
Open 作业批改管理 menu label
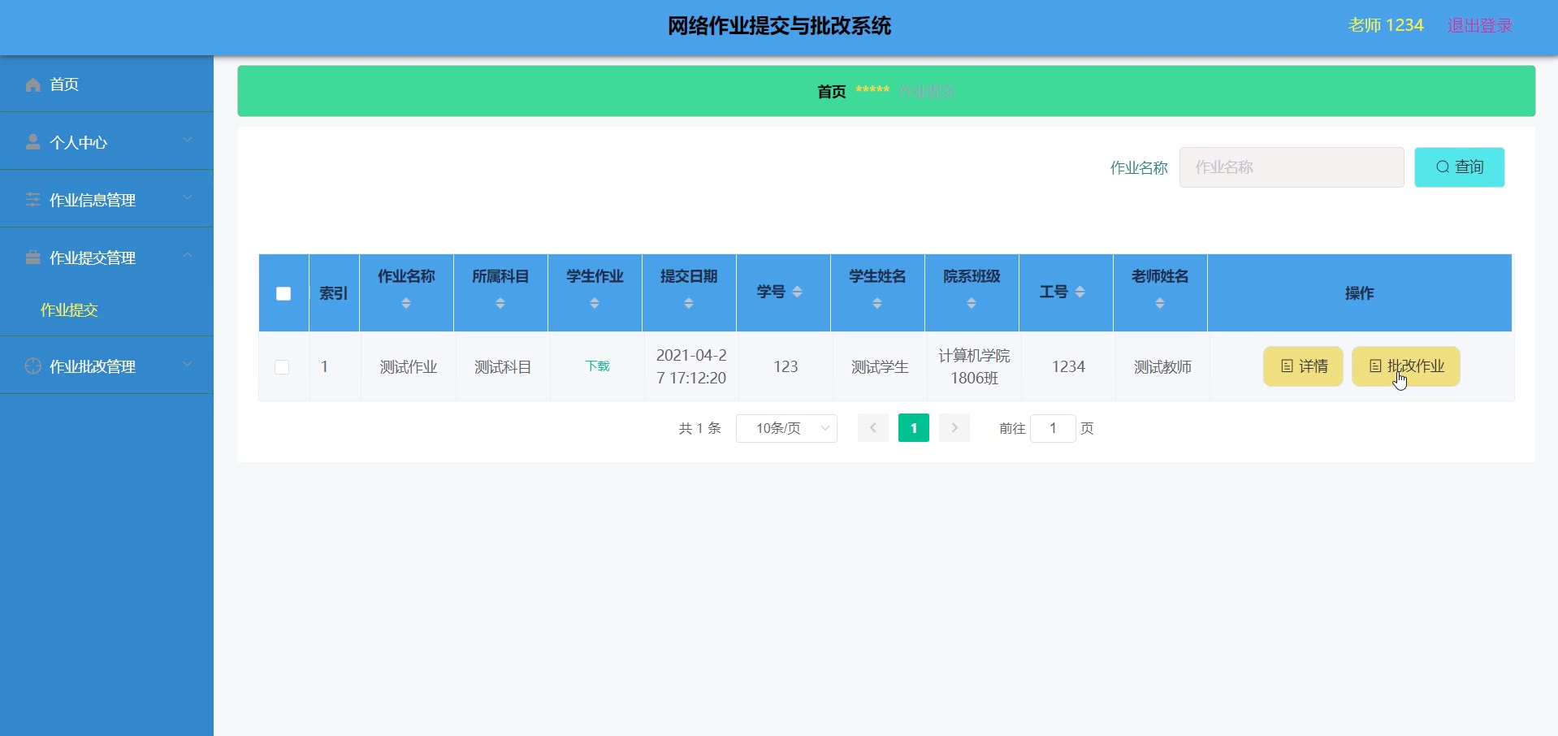(x=93, y=366)
